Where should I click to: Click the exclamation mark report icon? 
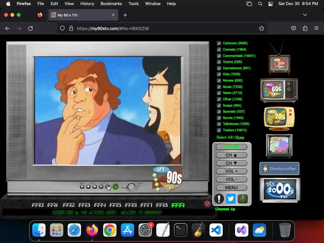click(x=219, y=199)
